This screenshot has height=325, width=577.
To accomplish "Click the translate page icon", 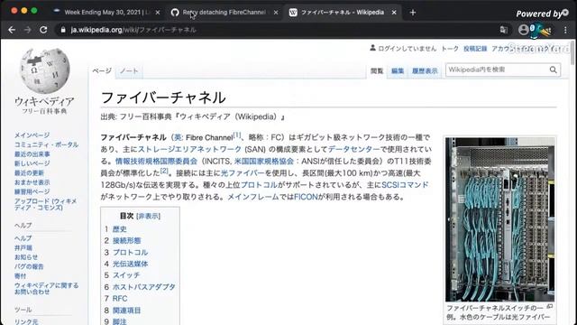I will point(504,30).
